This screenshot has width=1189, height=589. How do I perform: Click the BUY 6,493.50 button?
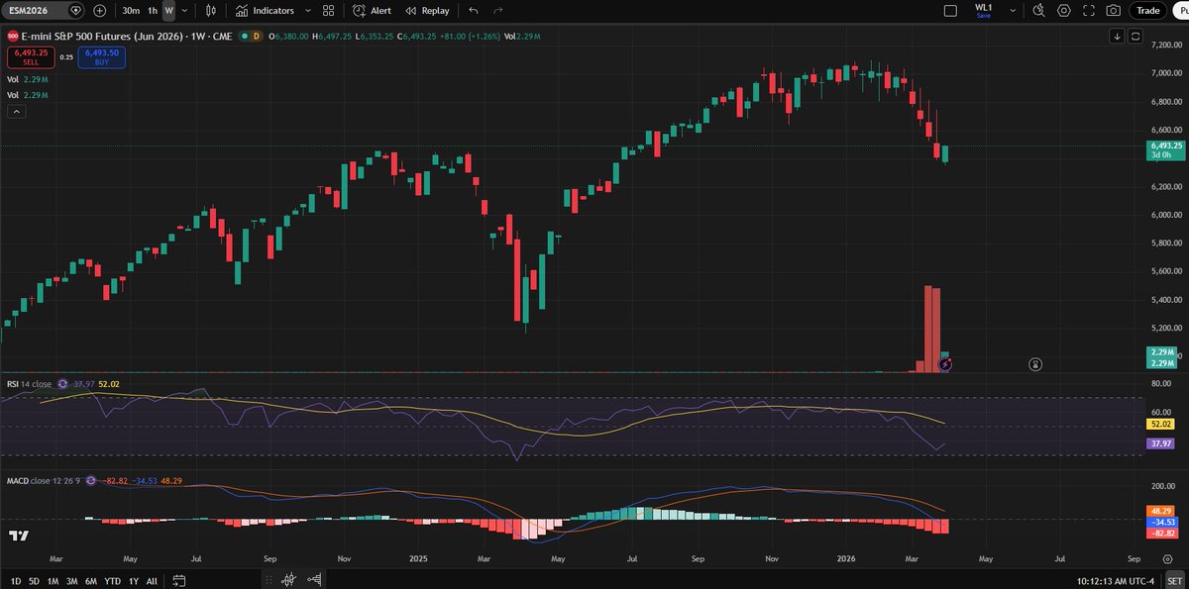(x=102, y=55)
